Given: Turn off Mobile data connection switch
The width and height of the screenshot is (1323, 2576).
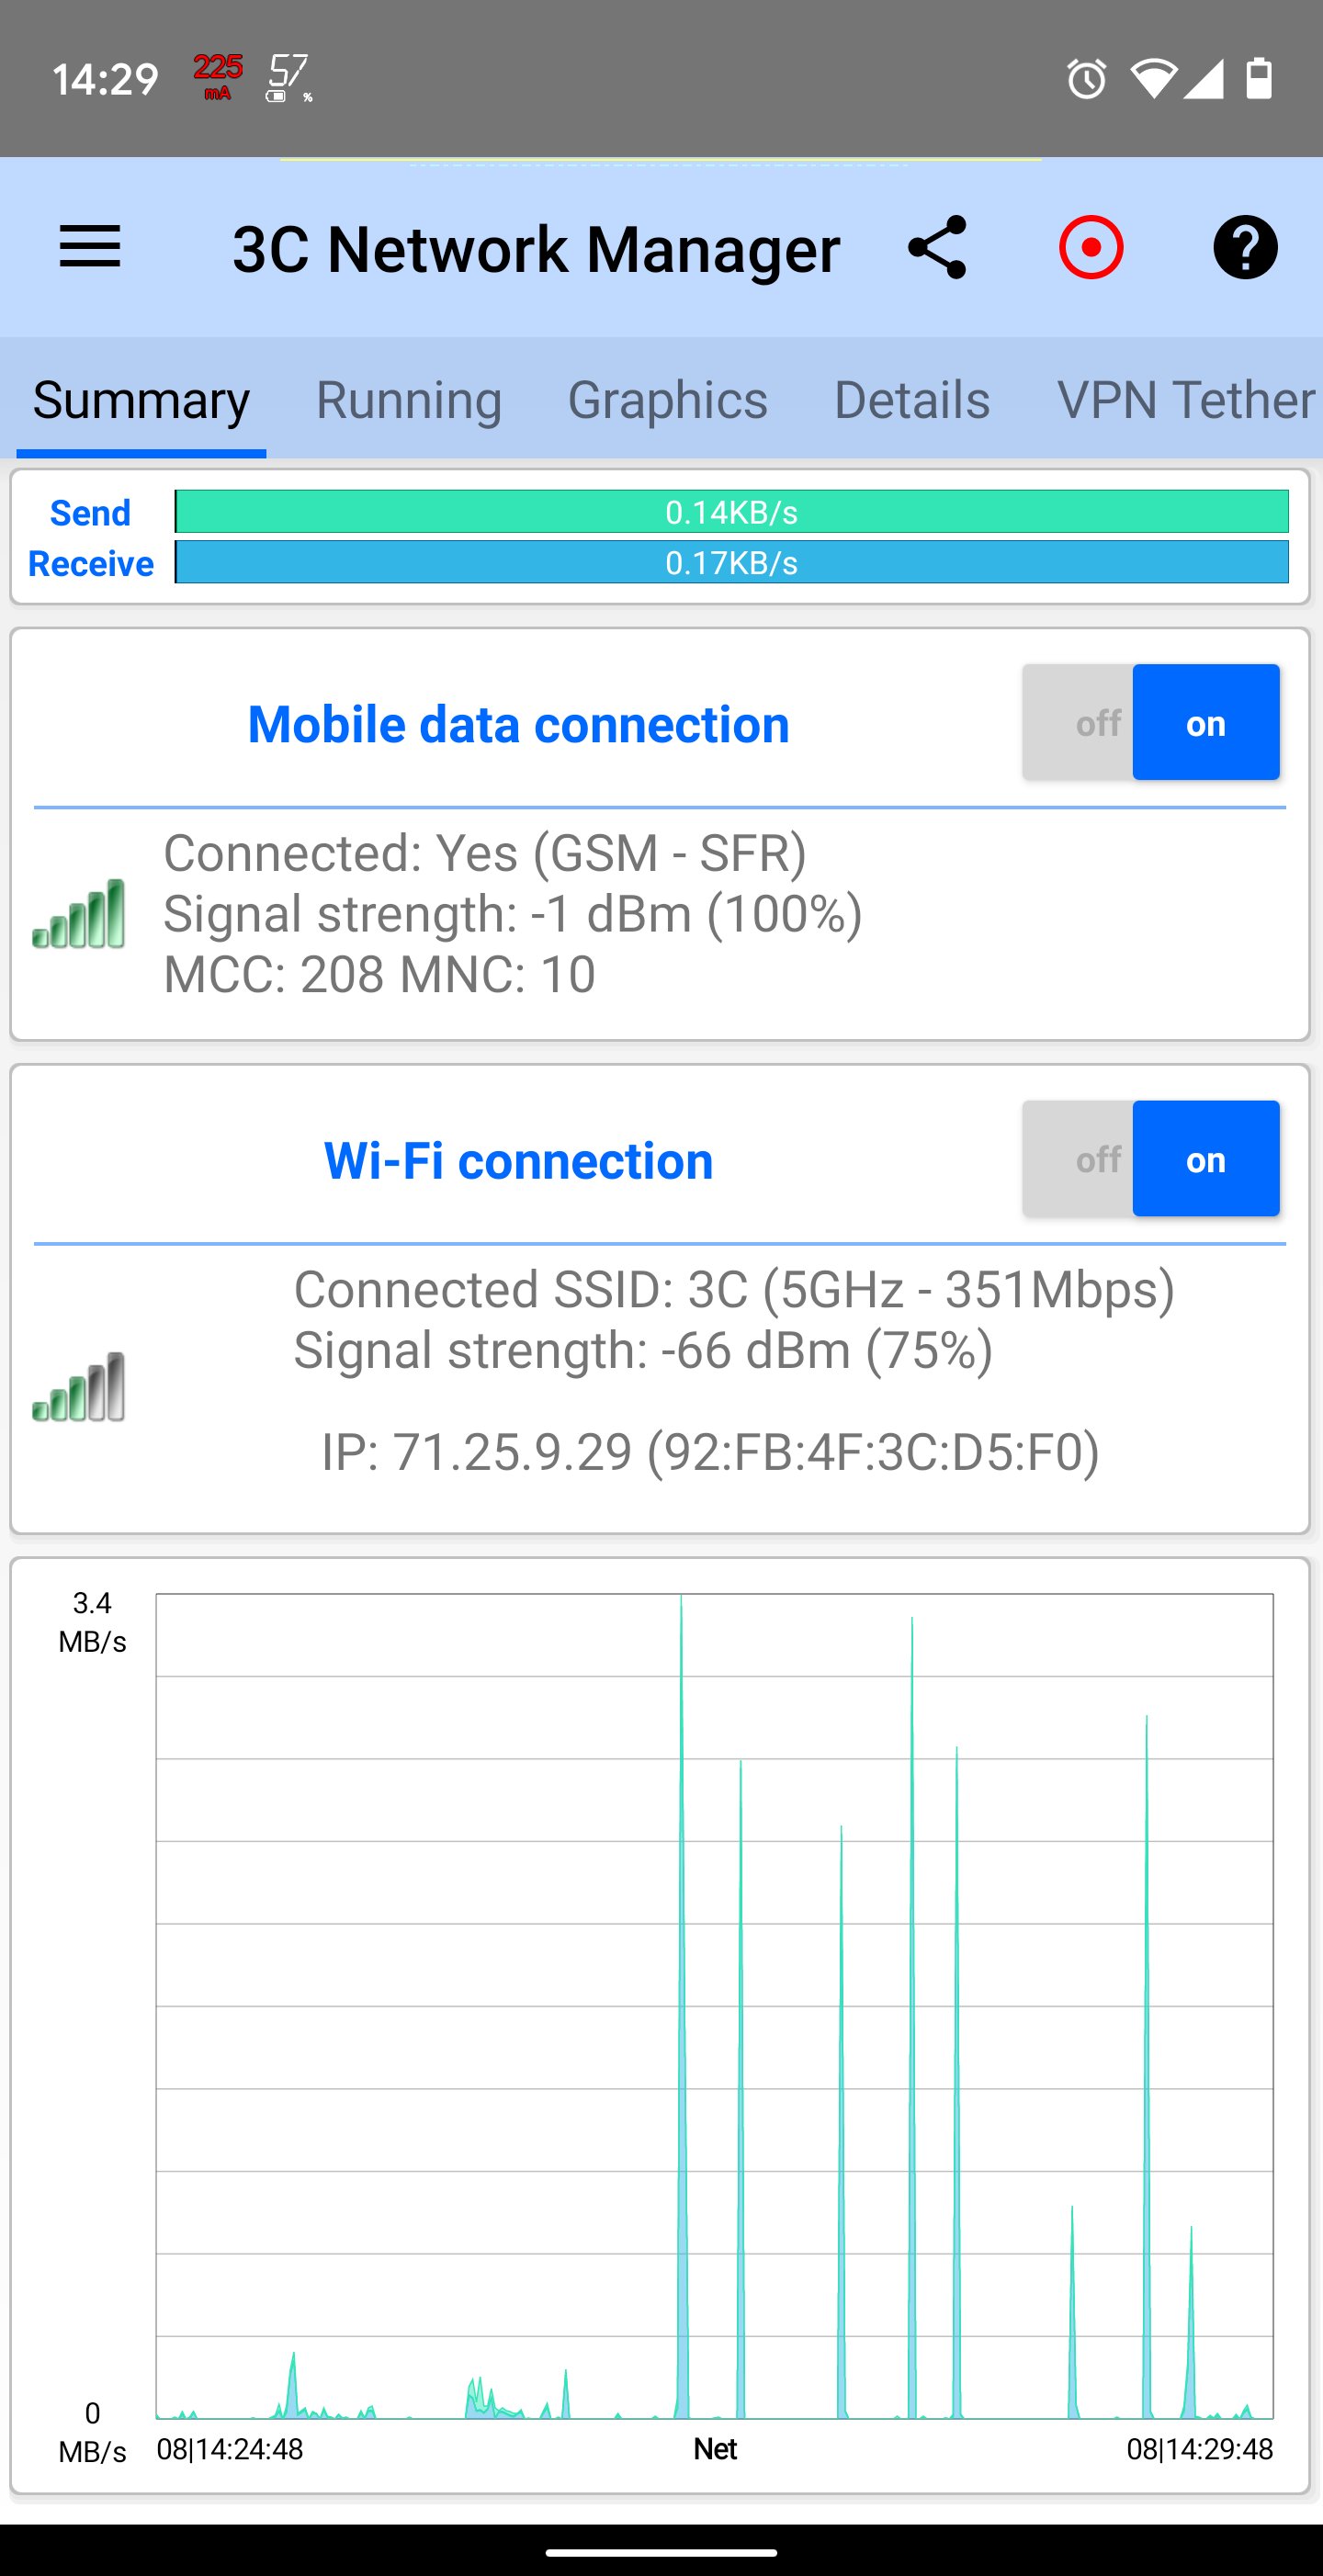Looking at the screenshot, I should point(1097,722).
